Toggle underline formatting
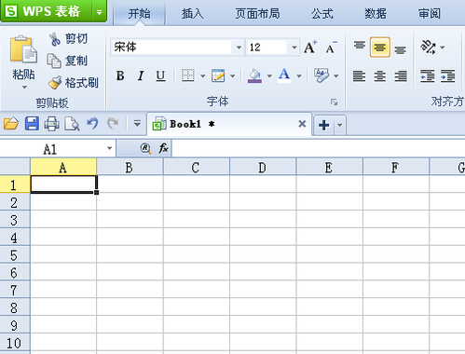465x354 pixels. click(x=160, y=75)
